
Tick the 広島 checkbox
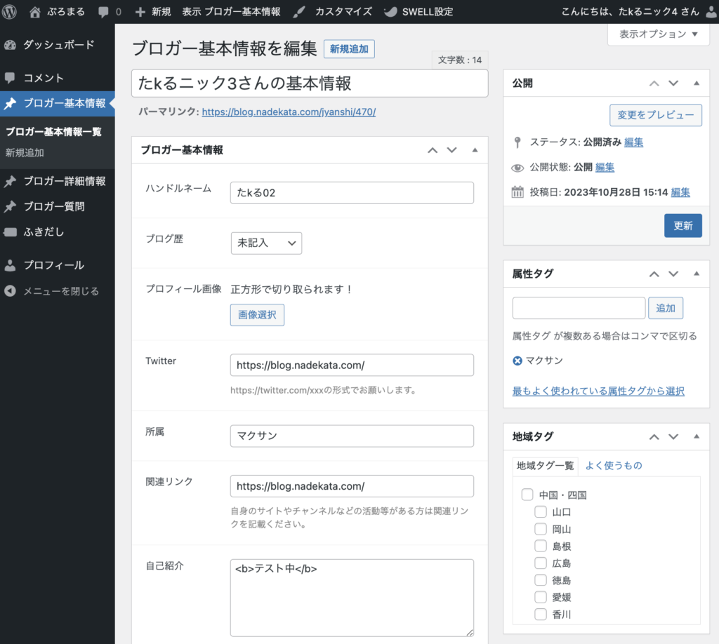pos(541,563)
